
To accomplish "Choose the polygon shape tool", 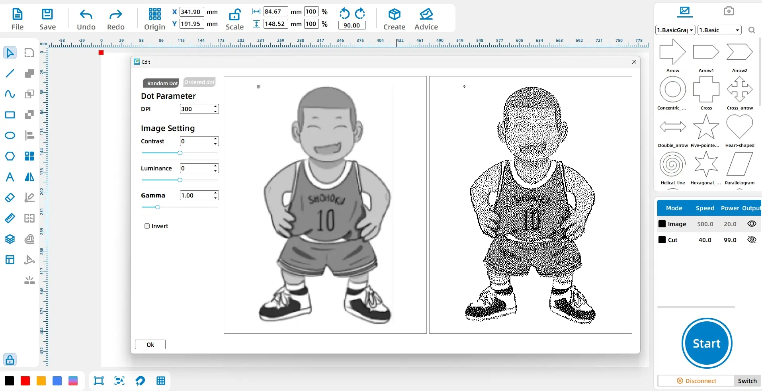I will point(10,156).
